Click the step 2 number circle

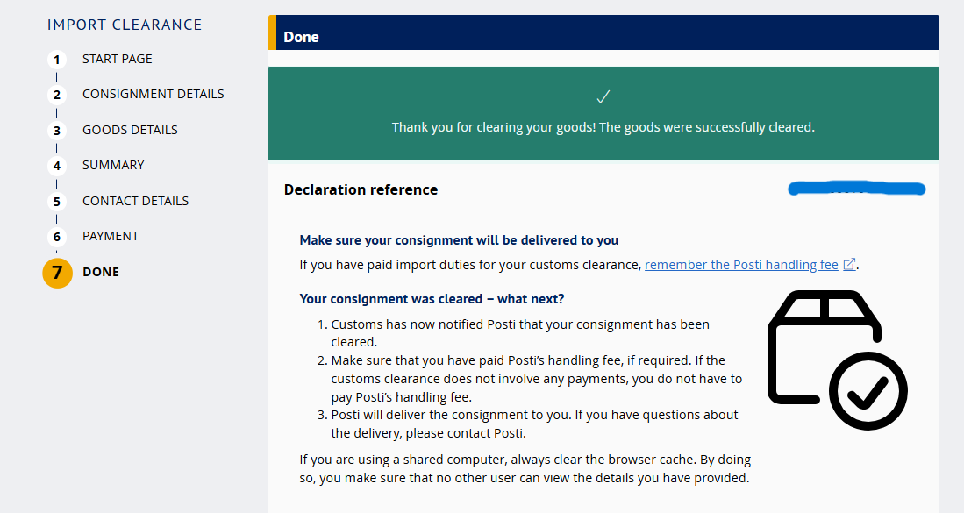pos(57,95)
